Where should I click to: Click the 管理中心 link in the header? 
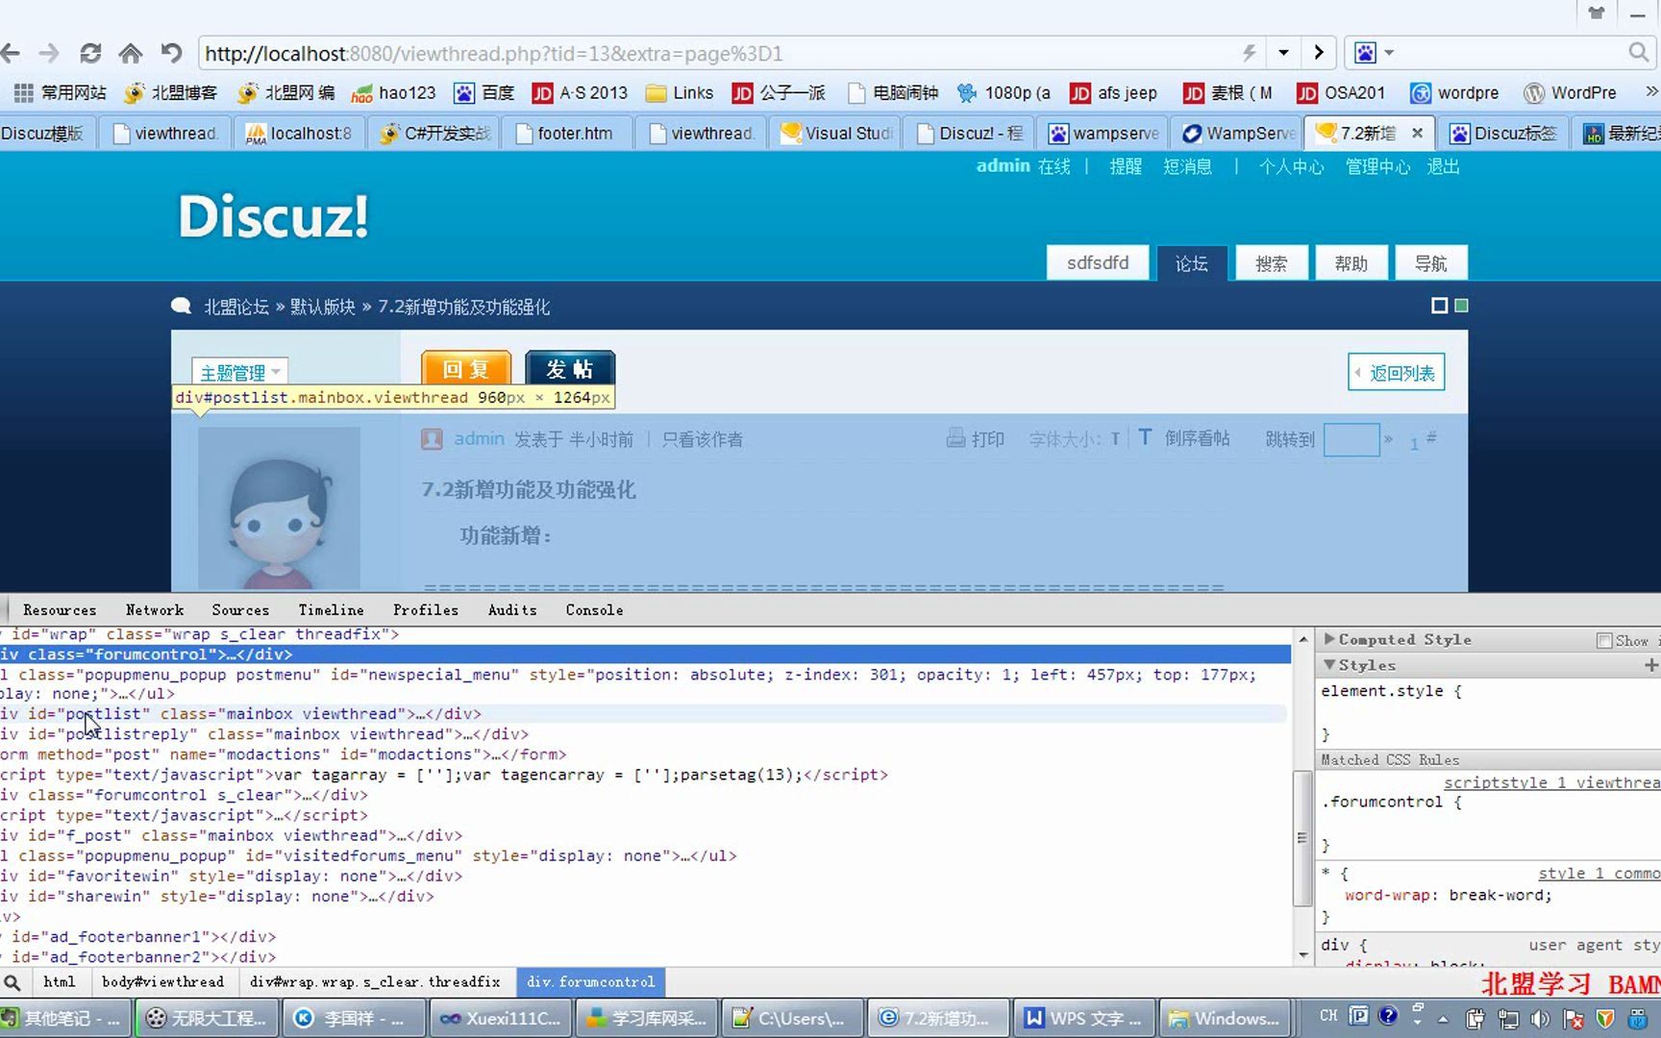[1377, 166]
